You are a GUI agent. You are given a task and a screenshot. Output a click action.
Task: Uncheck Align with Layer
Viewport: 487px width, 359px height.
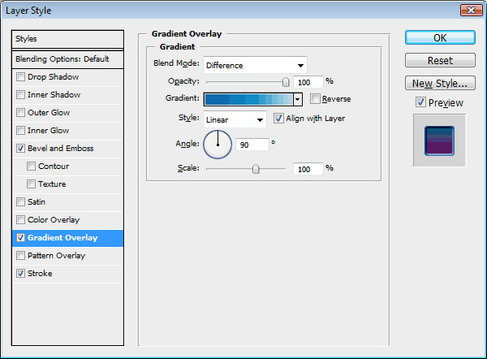(x=278, y=119)
